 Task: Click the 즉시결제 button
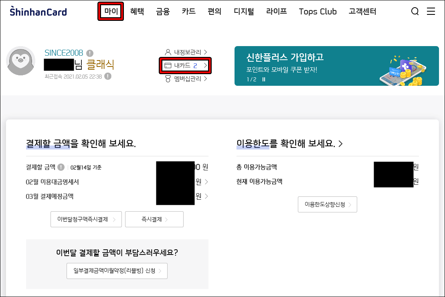154,219
